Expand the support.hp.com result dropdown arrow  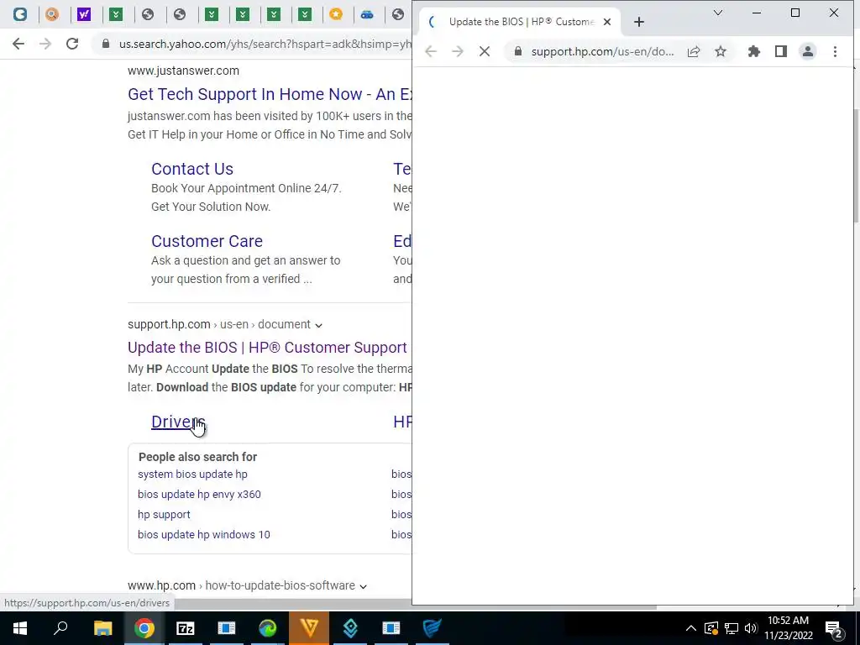tap(318, 325)
